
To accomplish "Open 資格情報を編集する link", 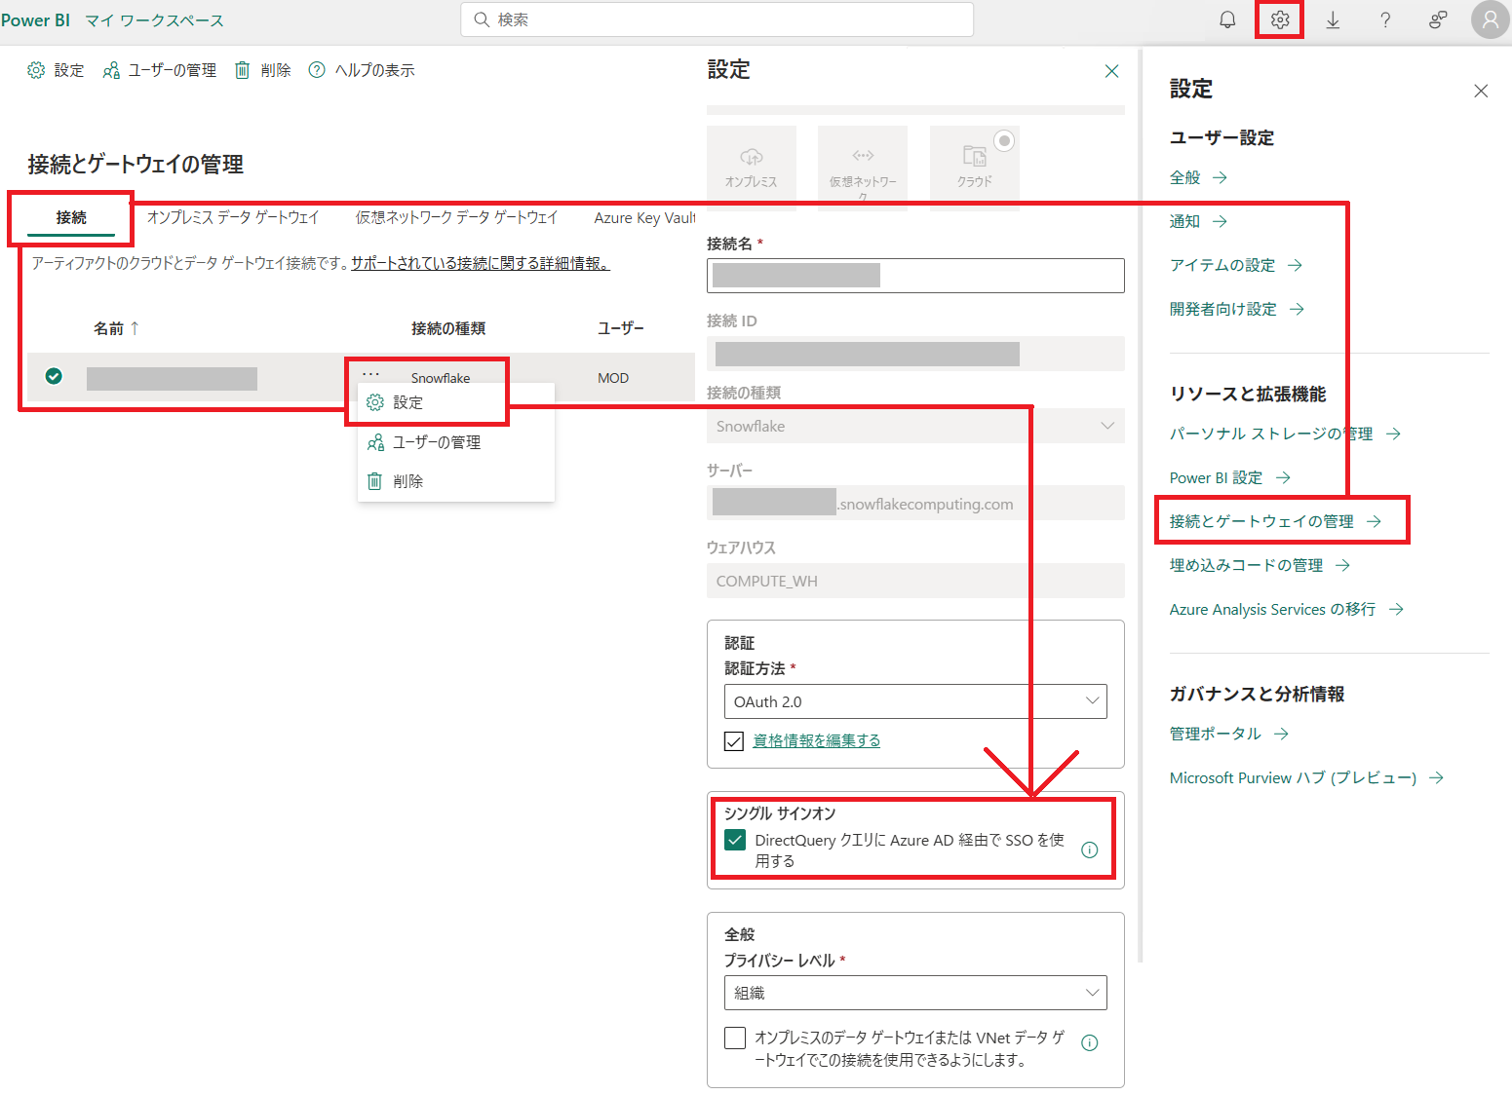I will pyautogui.click(x=817, y=740).
